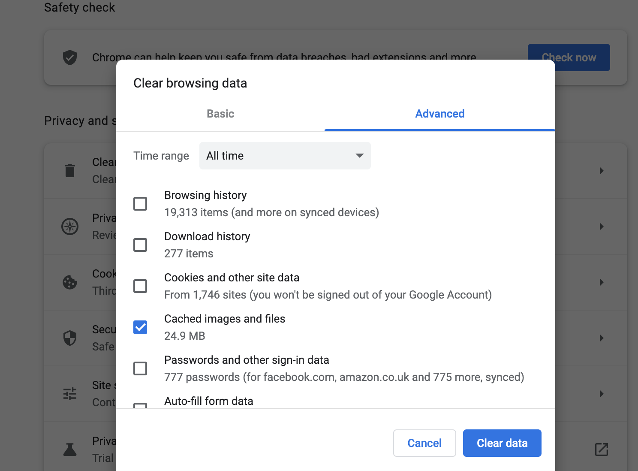This screenshot has width=638, height=471.
Task: Tick the Download history checkbox
Action: tap(140, 245)
